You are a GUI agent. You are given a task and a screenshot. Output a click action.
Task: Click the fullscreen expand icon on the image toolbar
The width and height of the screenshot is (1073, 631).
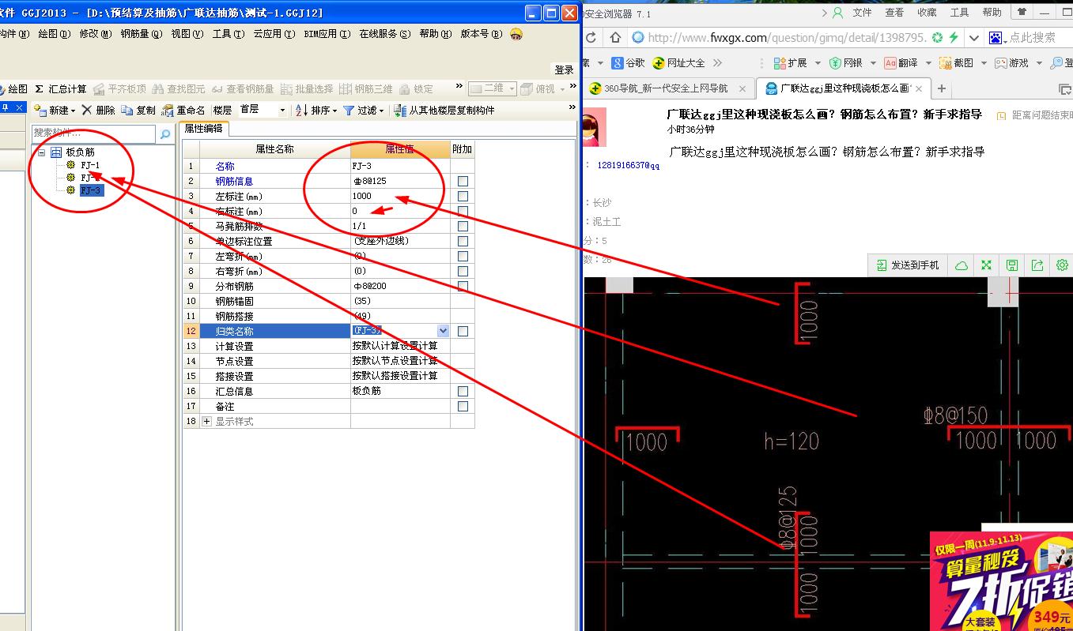987,265
